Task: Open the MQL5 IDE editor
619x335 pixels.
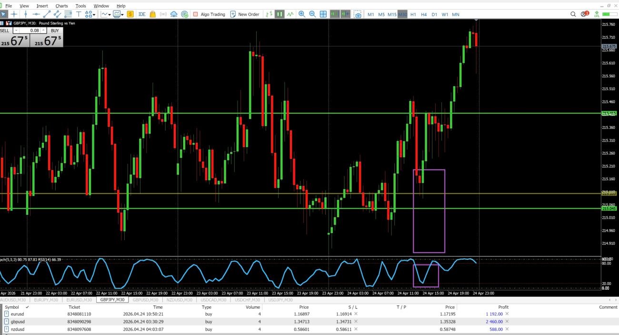Action: (142, 14)
